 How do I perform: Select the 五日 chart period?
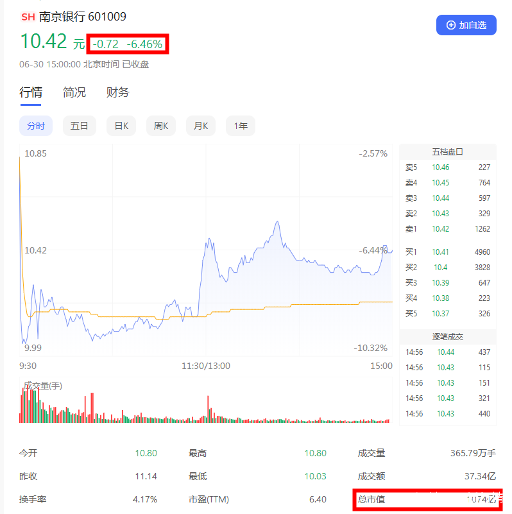(x=80, y=126)
